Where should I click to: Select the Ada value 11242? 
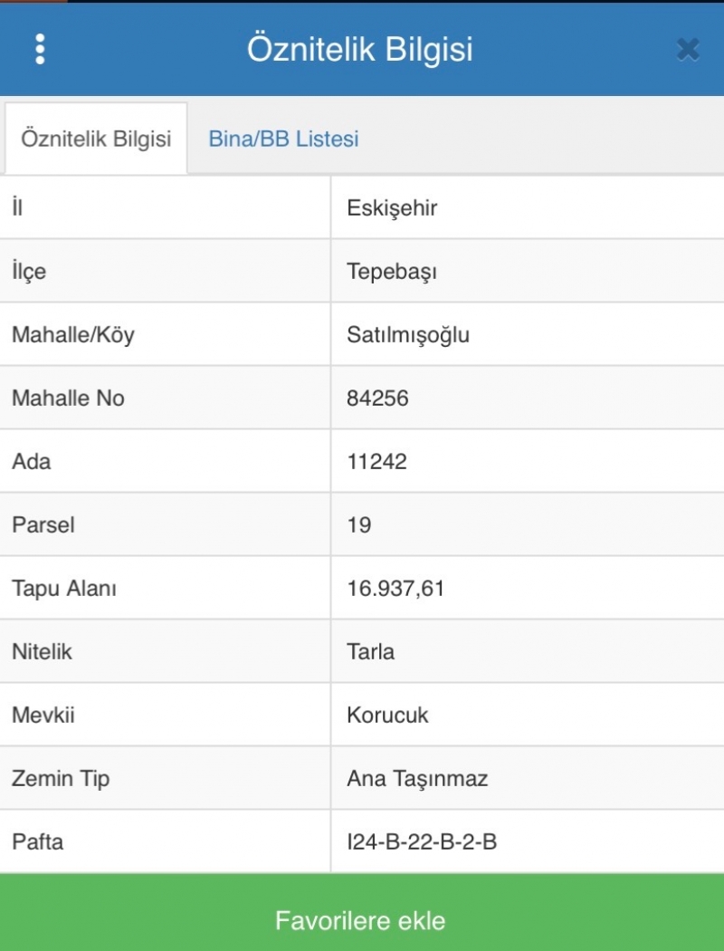(x=376, y=461)
